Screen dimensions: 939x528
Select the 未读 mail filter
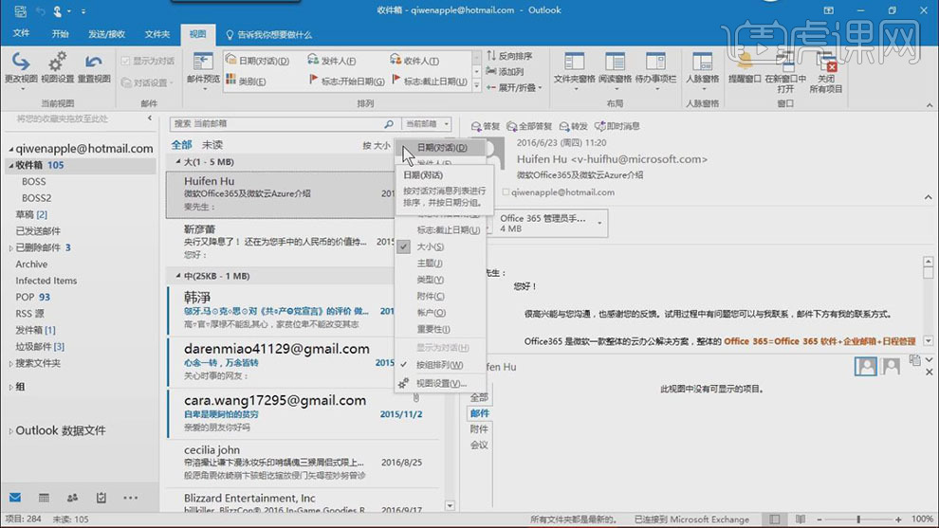click(x=212, y=145)
